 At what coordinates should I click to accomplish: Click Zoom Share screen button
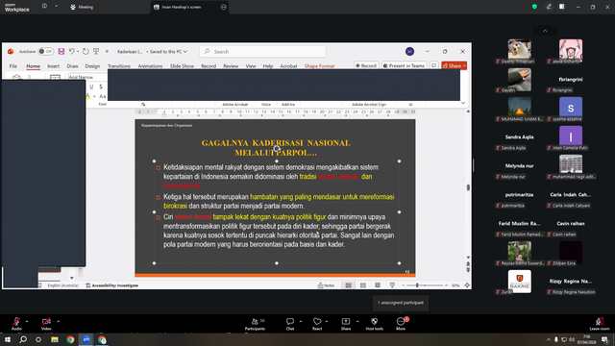pyautogui.click(x=346, y=324)
